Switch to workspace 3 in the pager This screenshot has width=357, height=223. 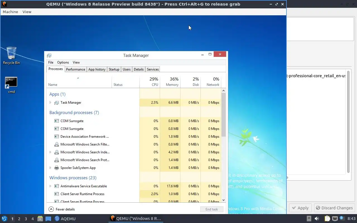26,219
